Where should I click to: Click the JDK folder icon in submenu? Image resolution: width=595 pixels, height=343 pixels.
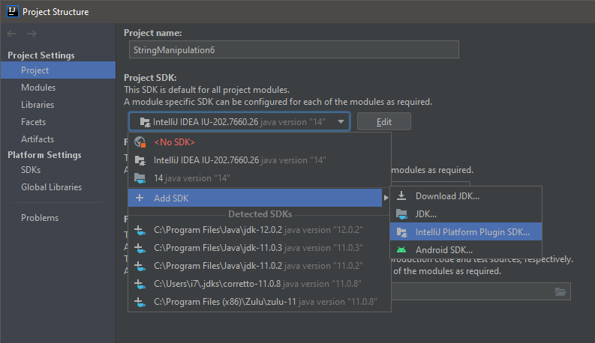401,214
